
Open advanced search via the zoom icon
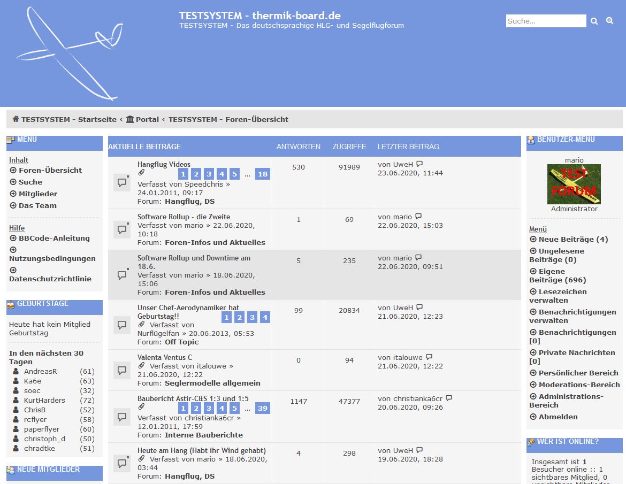pos(609,21)
